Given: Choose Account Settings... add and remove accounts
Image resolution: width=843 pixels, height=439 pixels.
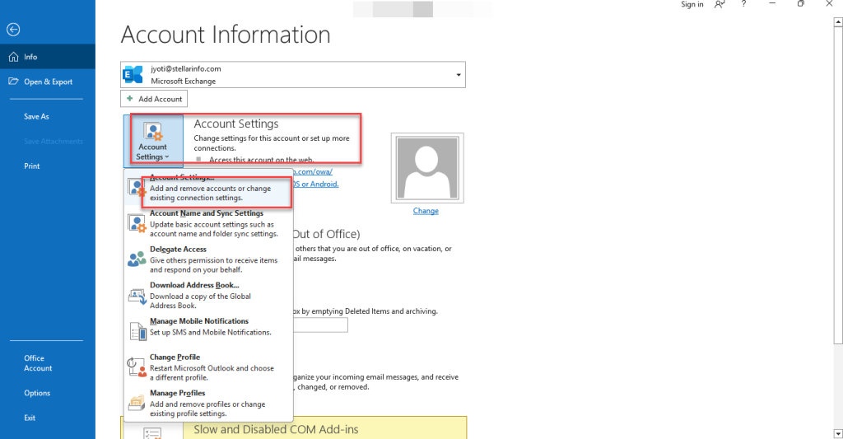Looking at the screenshot, I should (208, 188).
